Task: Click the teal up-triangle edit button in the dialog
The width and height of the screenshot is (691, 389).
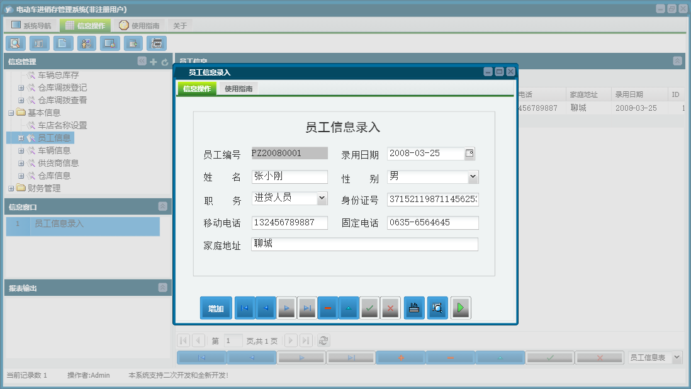Action: pyautogui.click(x=349, y=308)
